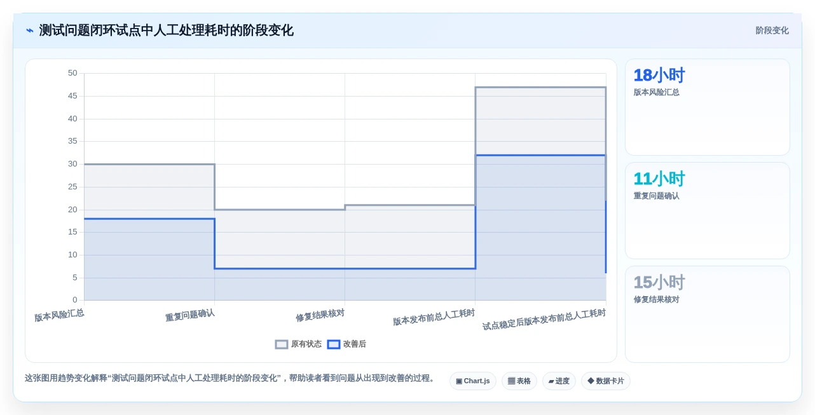815x415 pixels.
Task: Click the 版本发布前总人工耗时 x-axis label
Action: click(434, 317)
